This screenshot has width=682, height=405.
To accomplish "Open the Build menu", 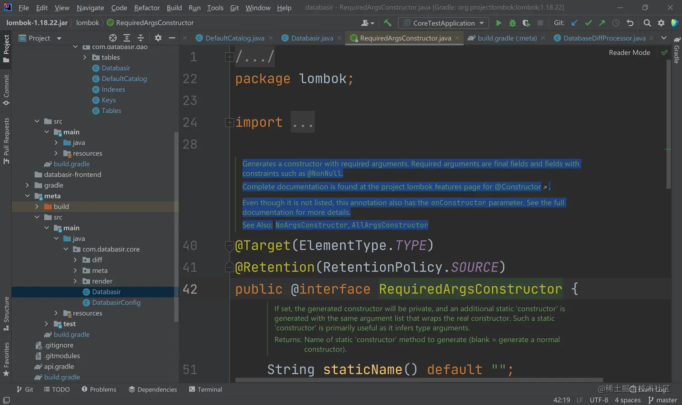I will tap(174, 8).
